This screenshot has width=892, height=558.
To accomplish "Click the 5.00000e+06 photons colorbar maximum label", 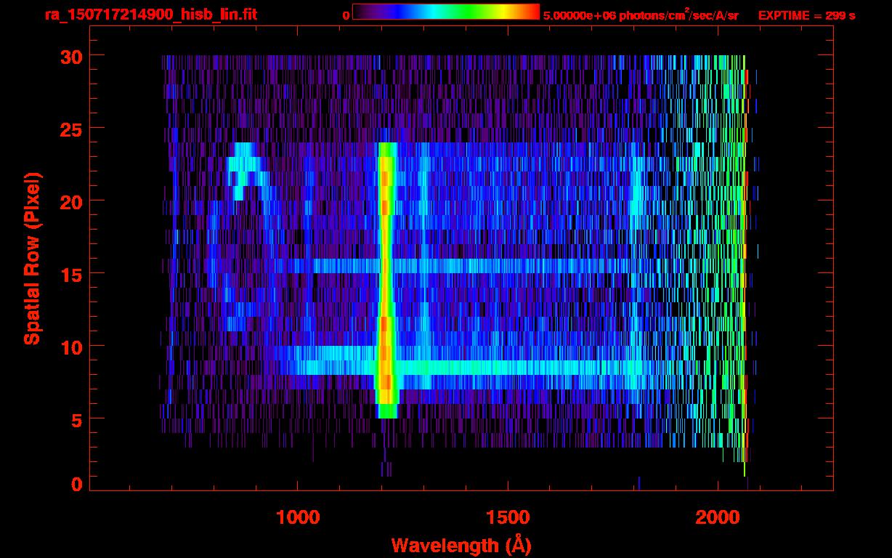I will [x=641, y=14].
